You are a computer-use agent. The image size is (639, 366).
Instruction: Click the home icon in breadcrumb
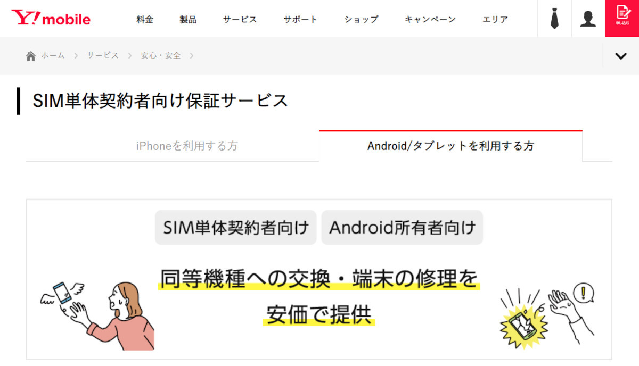coord(31,55)
